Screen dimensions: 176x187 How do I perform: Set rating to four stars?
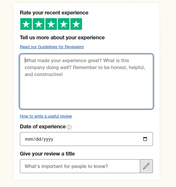(64, 24)
